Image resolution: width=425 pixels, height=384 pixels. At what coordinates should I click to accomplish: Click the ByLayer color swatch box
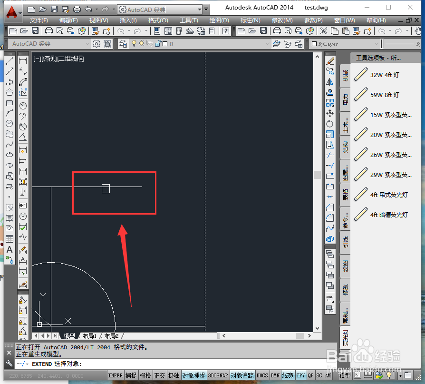coord(314,44)
